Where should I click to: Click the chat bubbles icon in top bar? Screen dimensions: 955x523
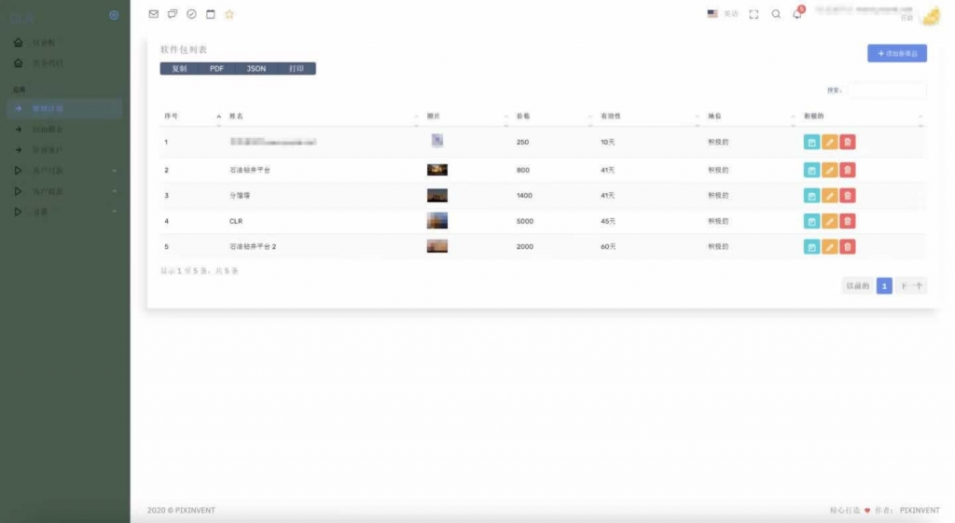click(x=173, y=14)
